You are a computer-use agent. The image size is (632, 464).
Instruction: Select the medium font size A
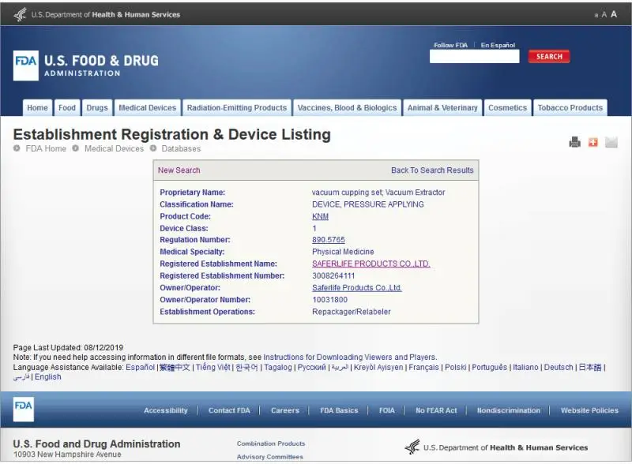604,15
